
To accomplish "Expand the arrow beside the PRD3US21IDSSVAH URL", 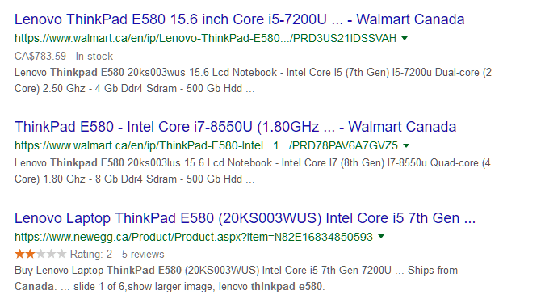I will click(405, 38).
